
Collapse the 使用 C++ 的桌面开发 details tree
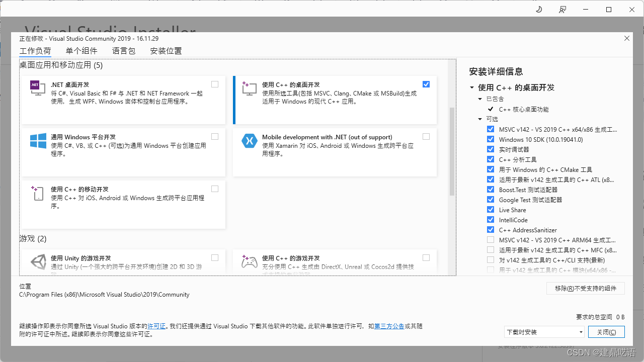click(x=472, y=87)
